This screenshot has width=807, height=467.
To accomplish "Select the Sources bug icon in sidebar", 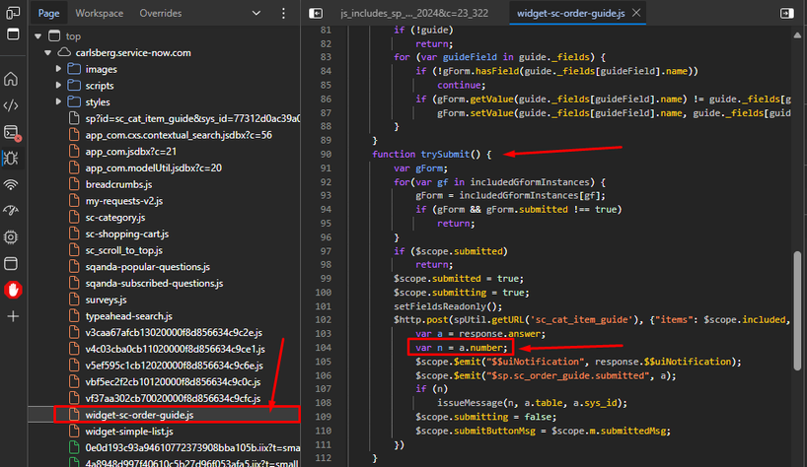I will pyautogui.click(x=11, y=159).
